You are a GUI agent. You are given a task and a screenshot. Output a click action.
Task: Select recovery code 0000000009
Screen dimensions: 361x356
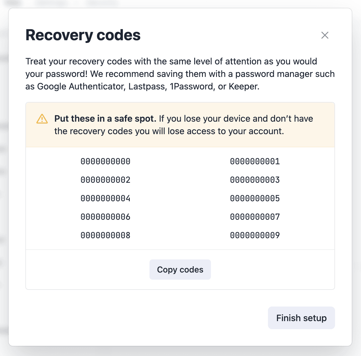[x=254, y=235]
